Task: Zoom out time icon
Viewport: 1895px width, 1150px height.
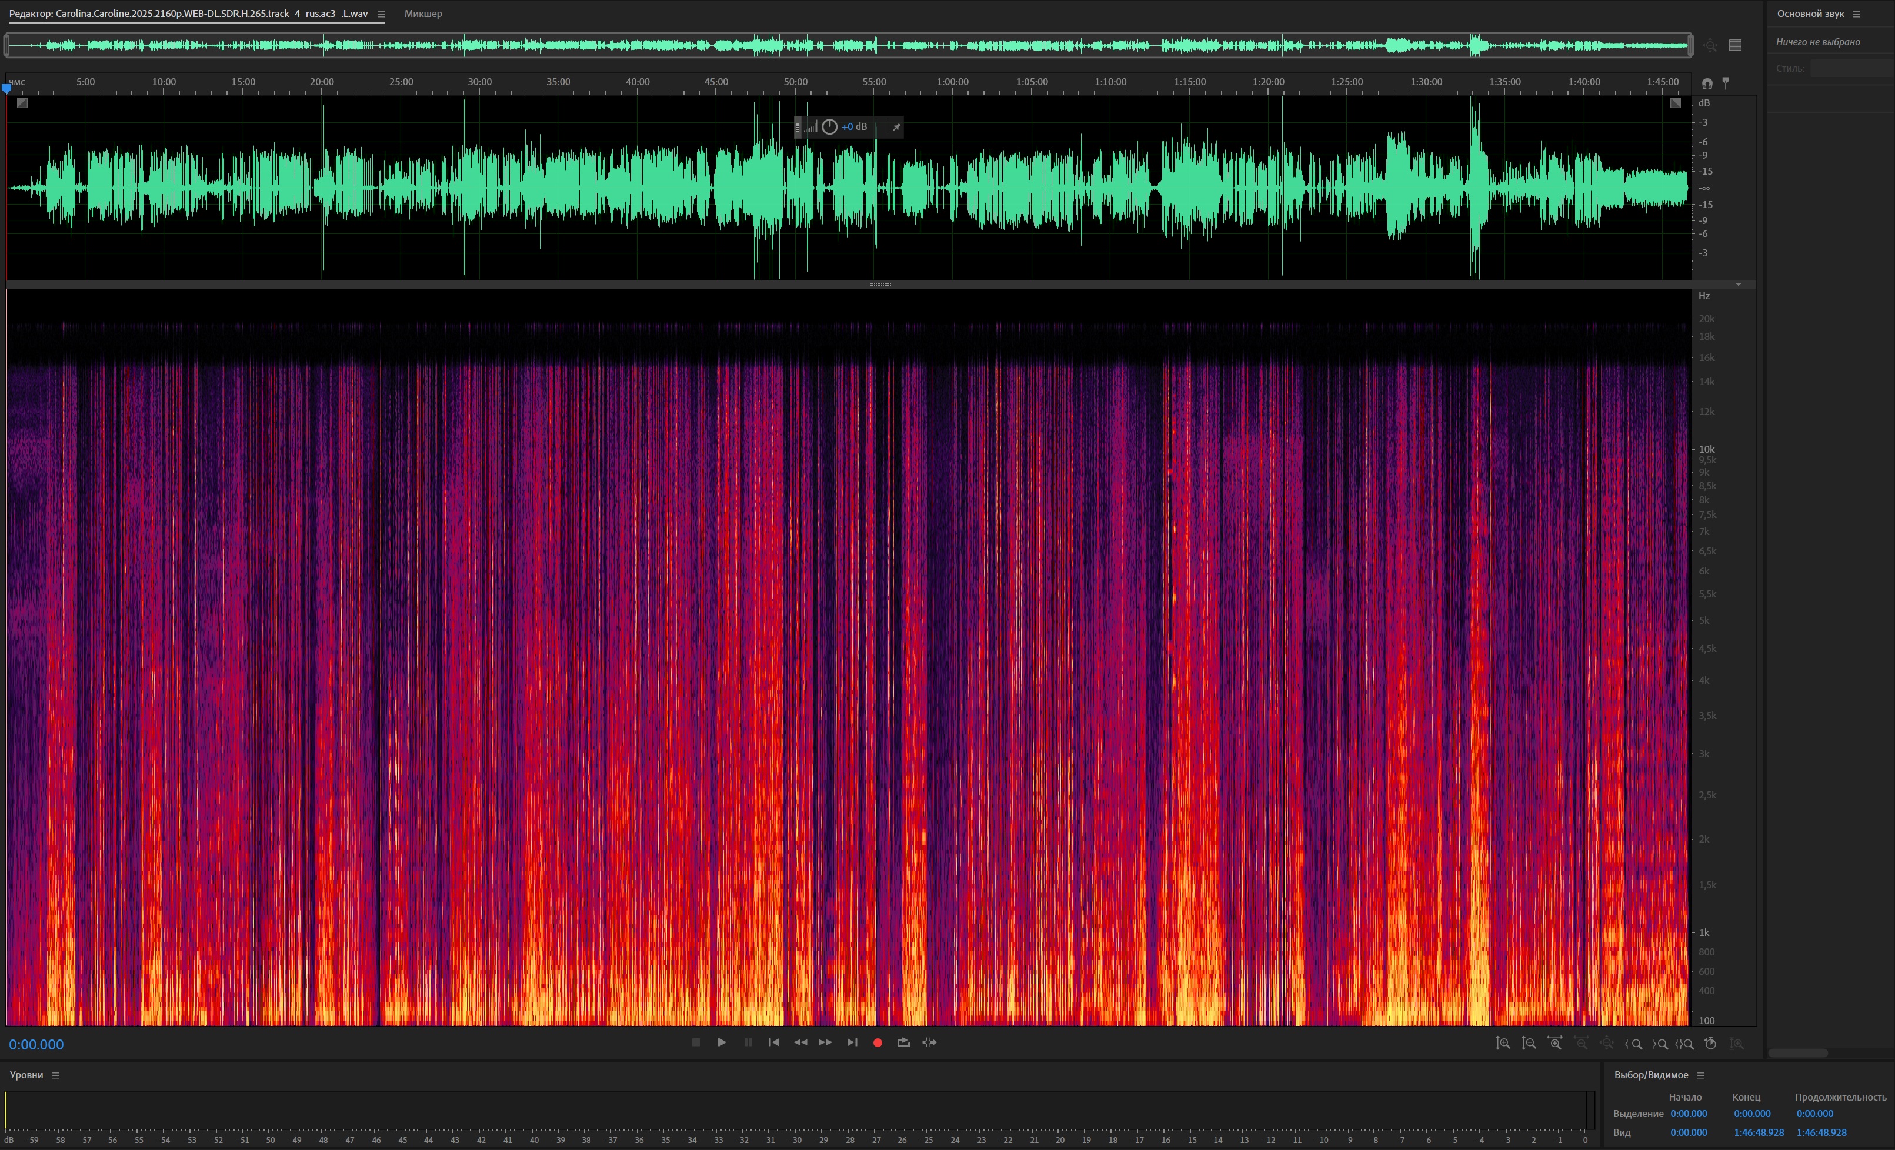Action: 1581,1043
